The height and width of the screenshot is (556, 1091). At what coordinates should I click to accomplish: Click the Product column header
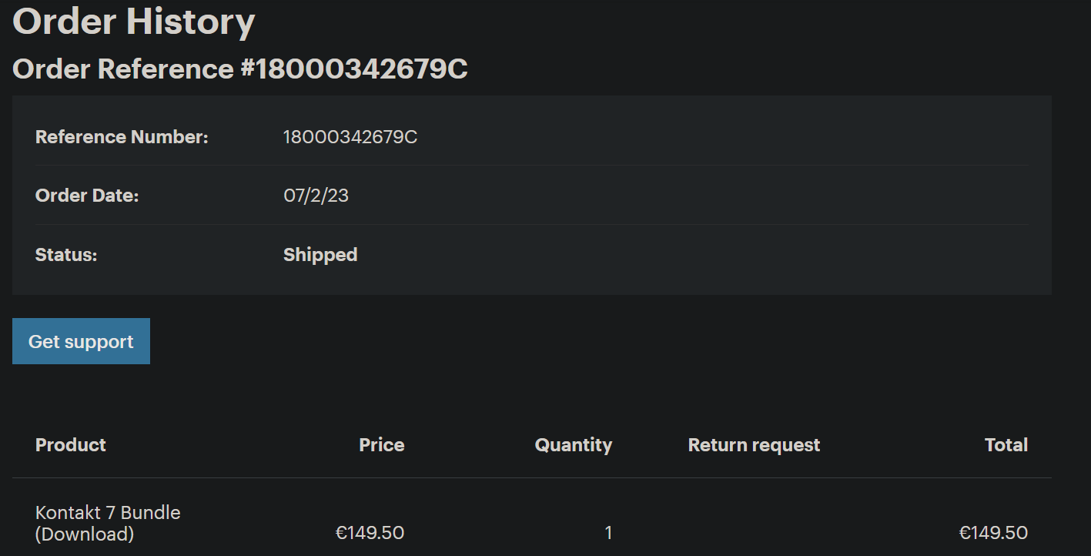[x=71, y=445]
